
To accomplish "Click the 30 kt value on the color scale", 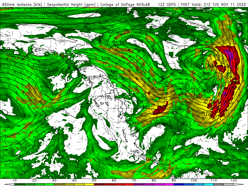I will click(54, 180).
